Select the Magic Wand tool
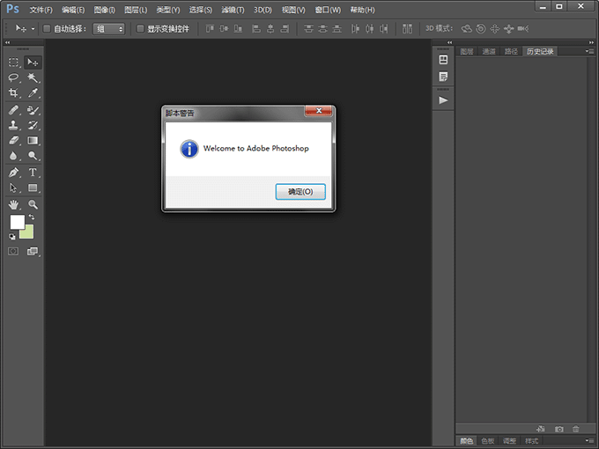The height and width of the screenshot is (449, 599). click(x=33, y=77)
